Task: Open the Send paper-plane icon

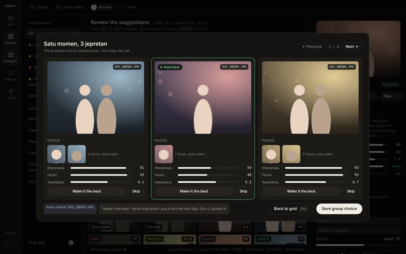Action: click(x=10, y=94)
